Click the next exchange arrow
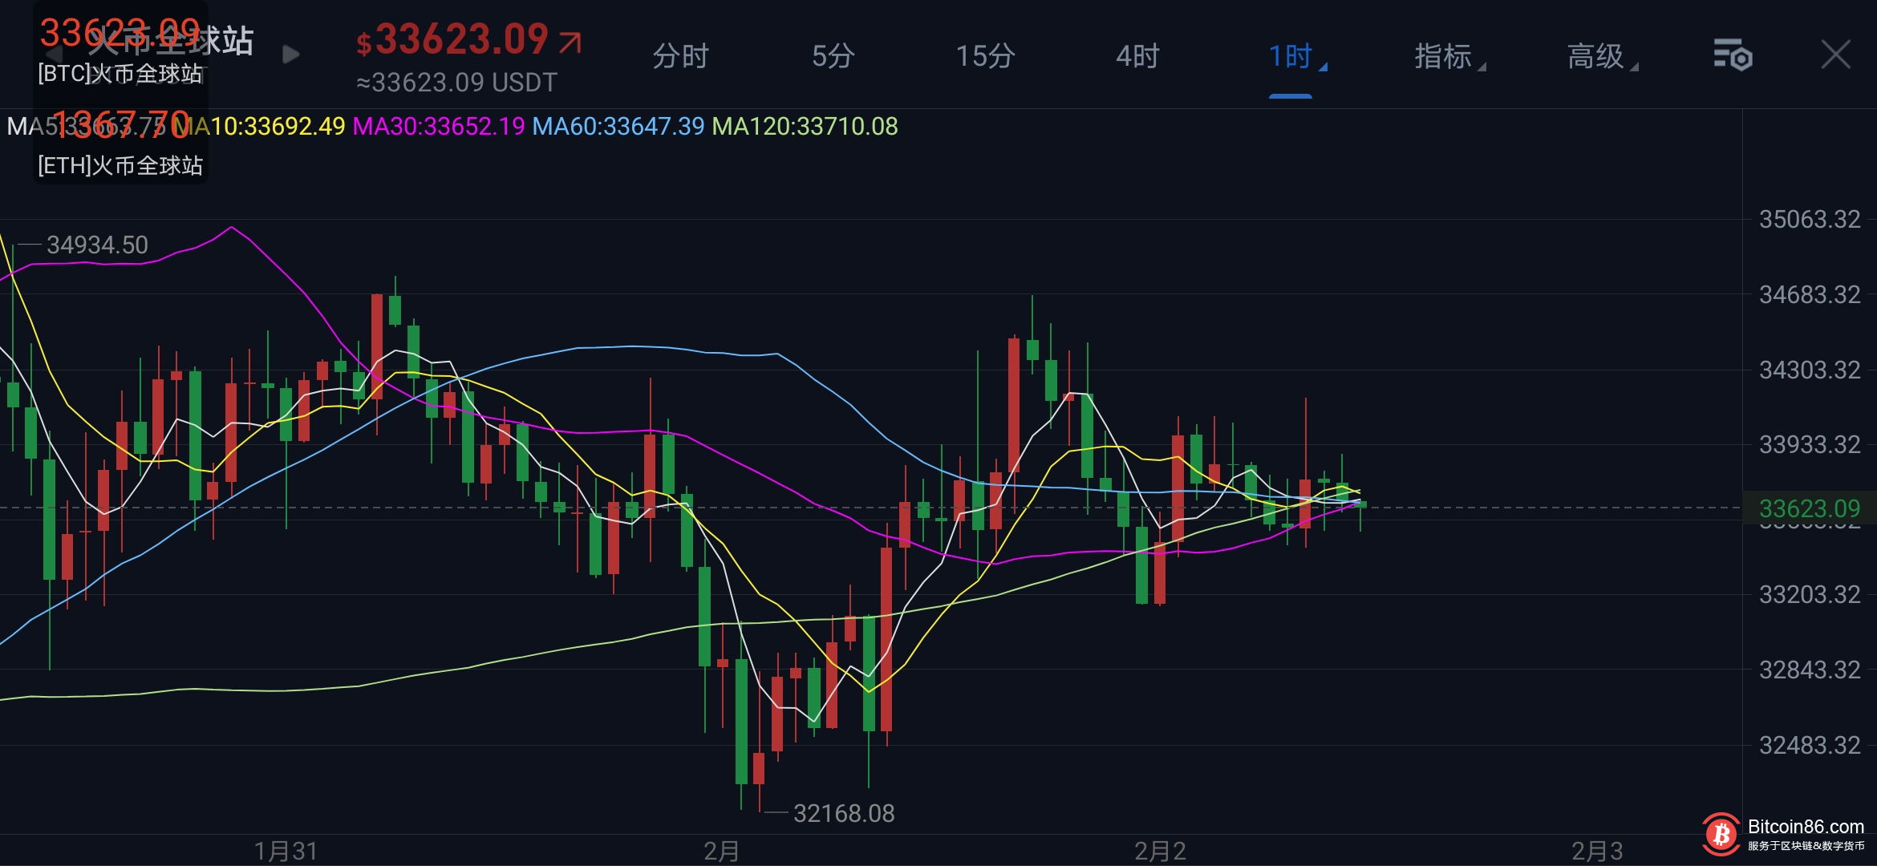Screen dimensions: 1877x866 (291, 55)
